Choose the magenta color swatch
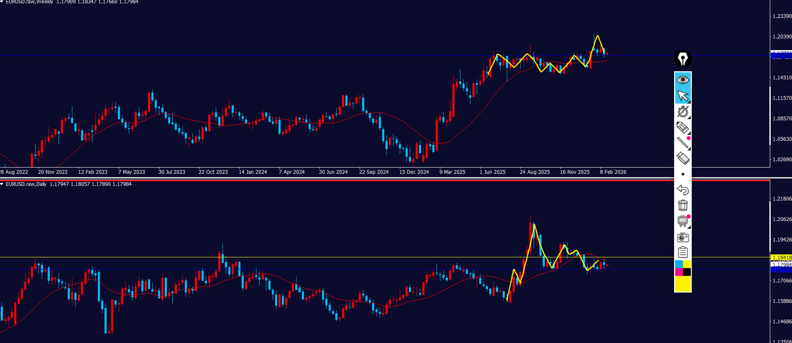 pos(679,272)
